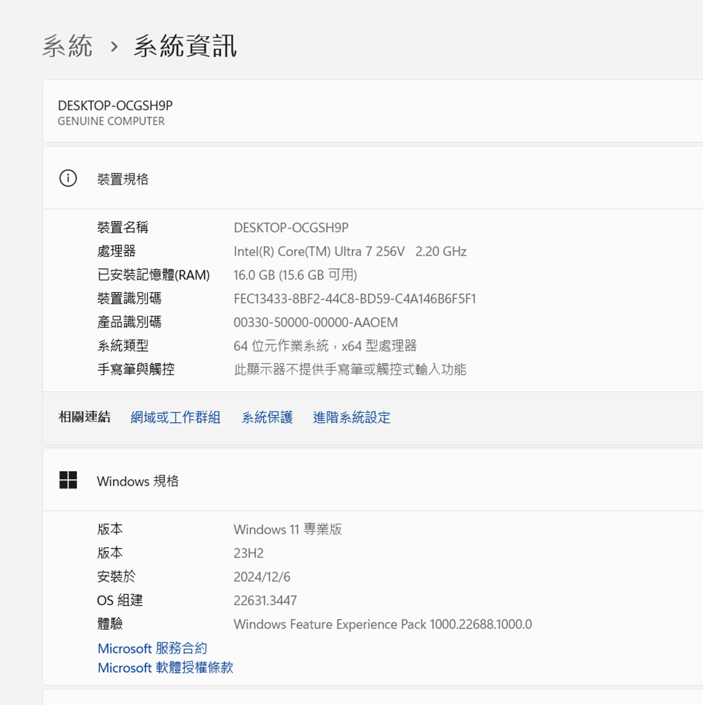Open the 系統保護 link
703x705 pixels.
pyautogui.click(x=267, y=417)
